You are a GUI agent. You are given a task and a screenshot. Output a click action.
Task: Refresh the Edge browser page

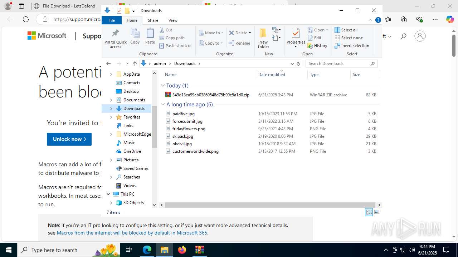point(26,19)
